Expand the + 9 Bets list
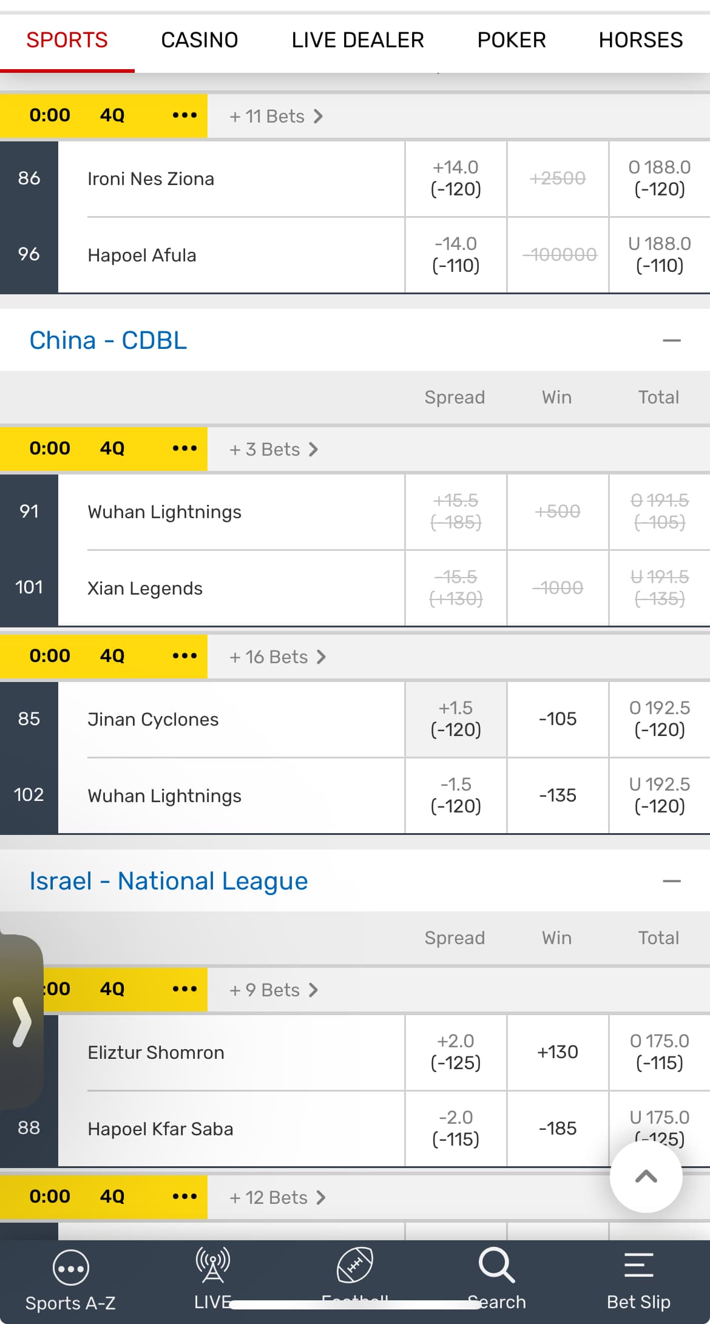This screenshot has height=1324, width=710. pyautogui.click(x=273, y=990)
